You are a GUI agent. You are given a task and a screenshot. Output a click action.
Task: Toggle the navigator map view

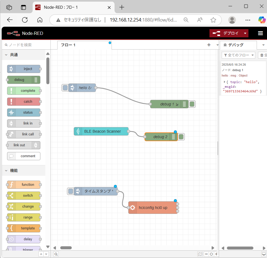click(200, 254)
